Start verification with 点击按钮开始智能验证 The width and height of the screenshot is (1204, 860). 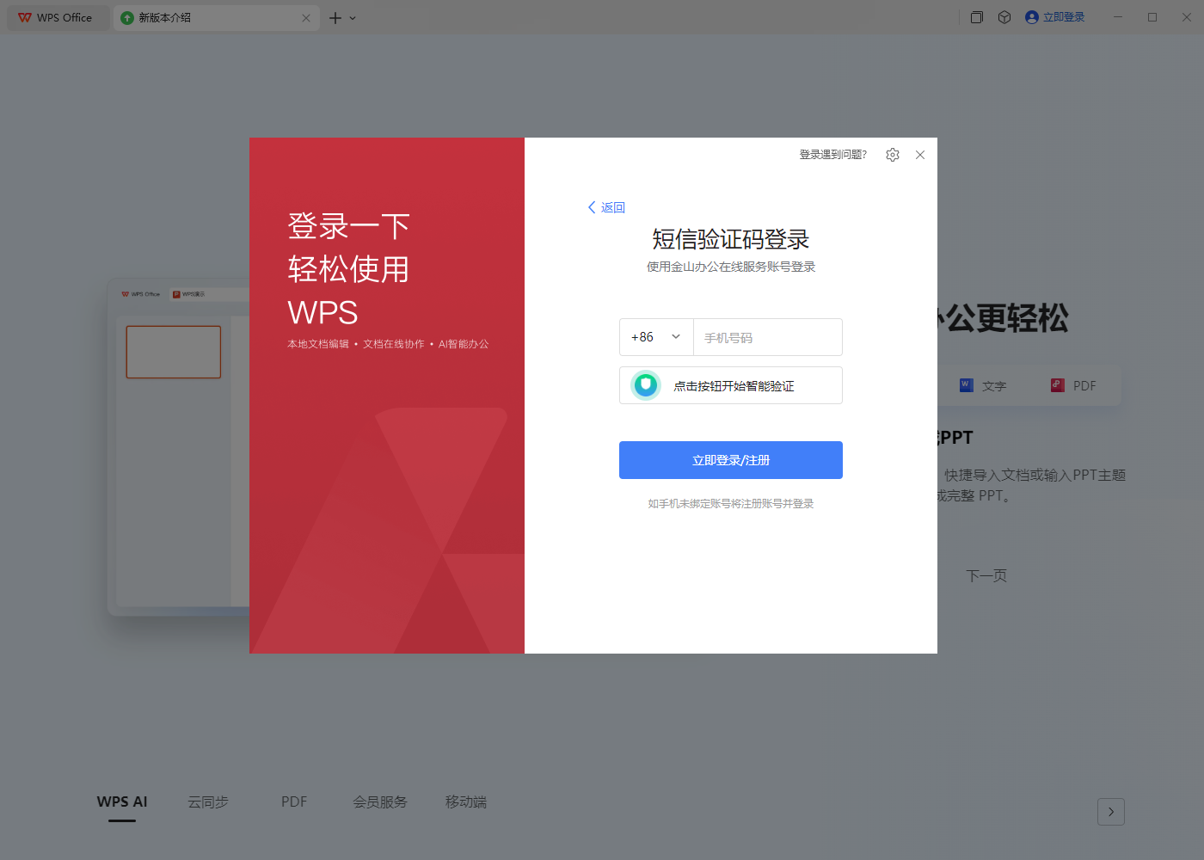[731, 385]
